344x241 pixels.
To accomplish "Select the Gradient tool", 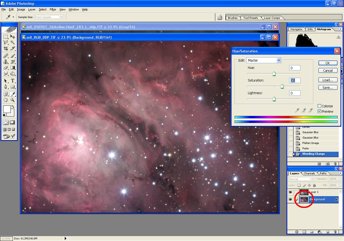I will pyautogui.click(x=13, y=68).
